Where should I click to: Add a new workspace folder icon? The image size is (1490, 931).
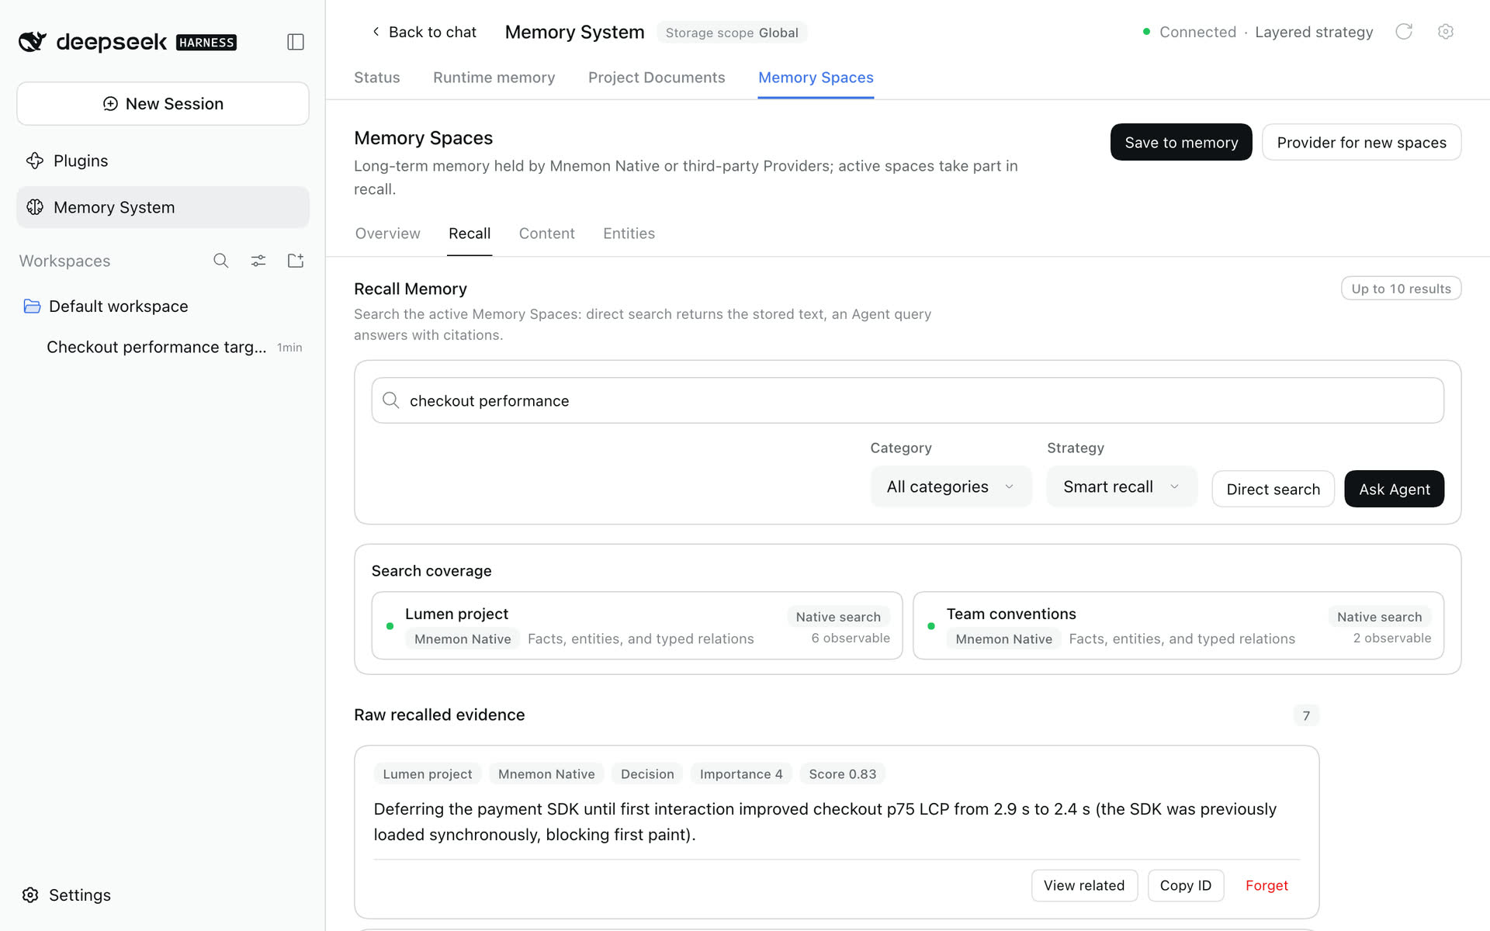[x=296, y=261]
